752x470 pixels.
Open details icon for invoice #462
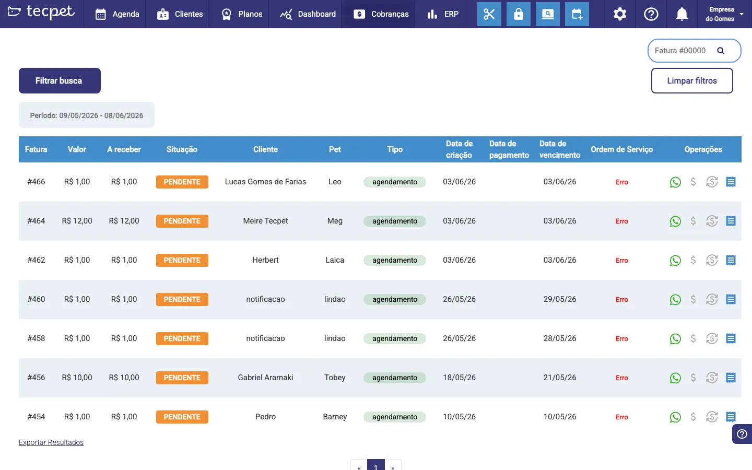click(731, 260)
